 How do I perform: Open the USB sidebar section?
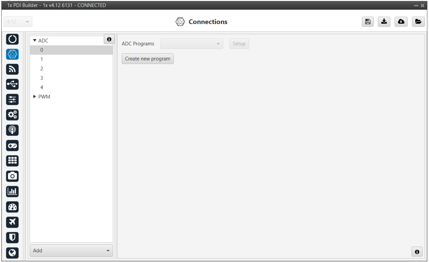tap(12, 84)
